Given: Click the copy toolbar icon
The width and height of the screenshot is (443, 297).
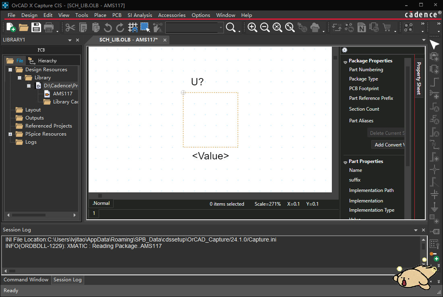Looking at the screenshot, I should 83,27.
